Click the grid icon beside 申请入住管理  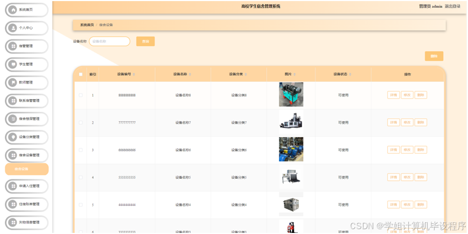(12, 186)
